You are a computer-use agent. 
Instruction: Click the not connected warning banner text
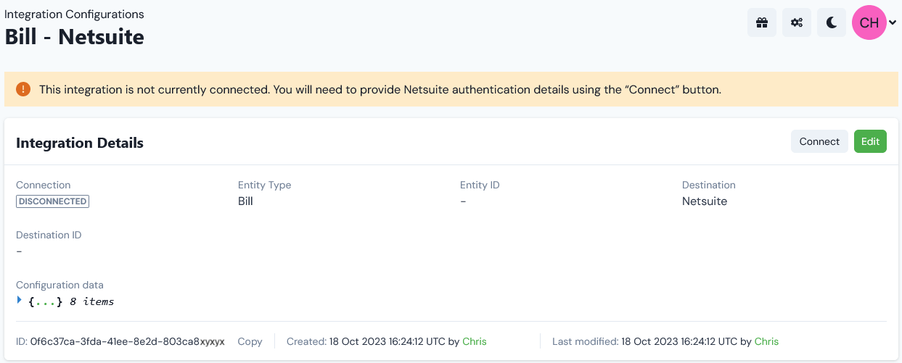pos(380,90)
